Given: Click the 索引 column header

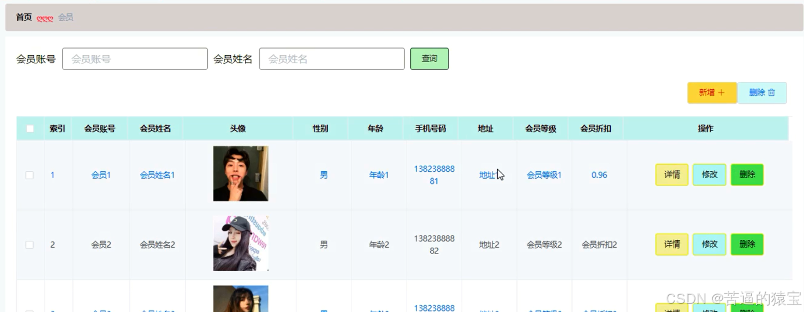Looking at the screenshot, I should pos(57,129).
